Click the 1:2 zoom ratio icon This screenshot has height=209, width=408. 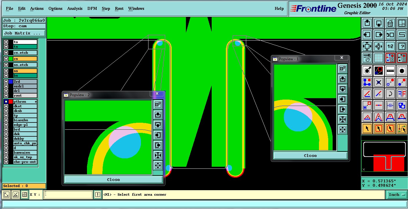point(390,46)
